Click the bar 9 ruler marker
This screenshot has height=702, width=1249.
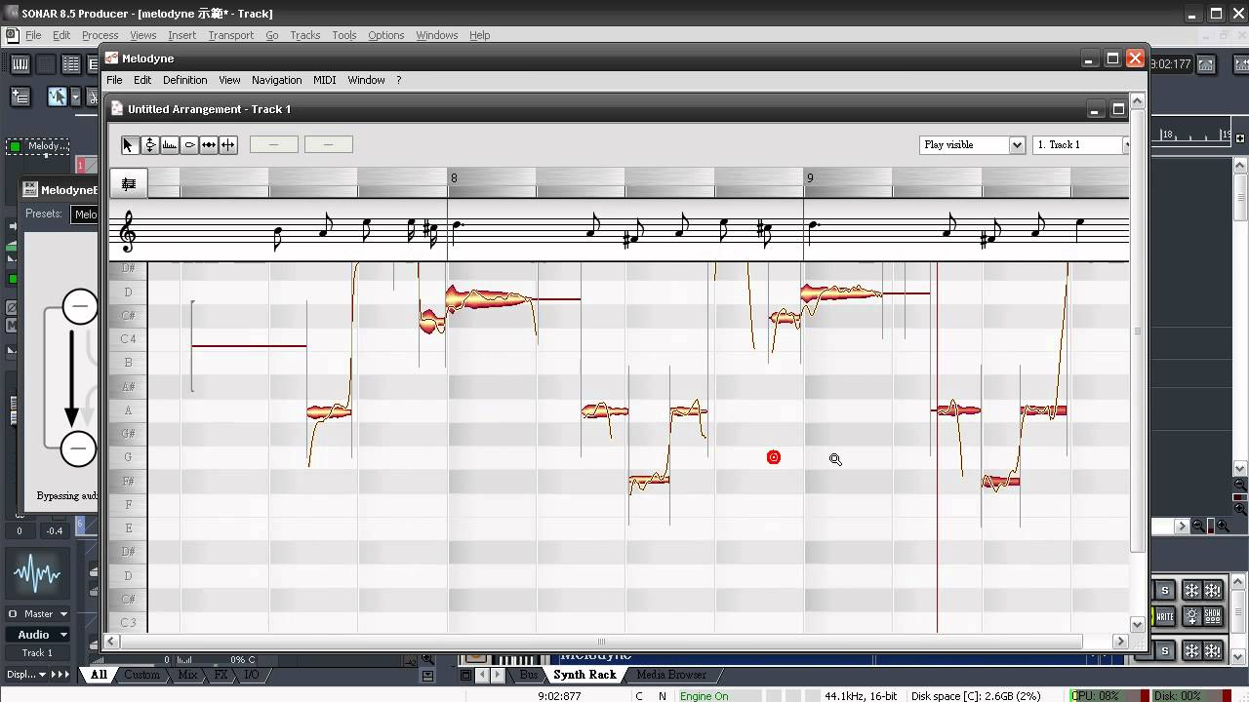pos(809,177)
